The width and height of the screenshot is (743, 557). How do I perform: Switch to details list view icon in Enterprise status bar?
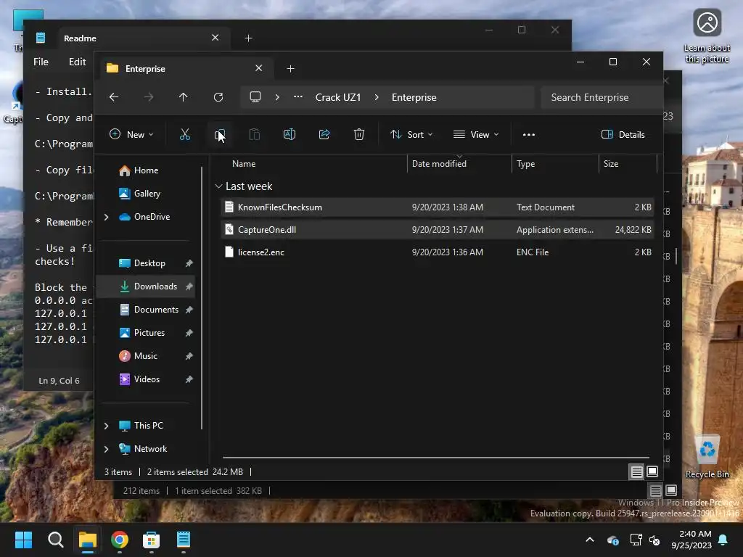(637, 471)
